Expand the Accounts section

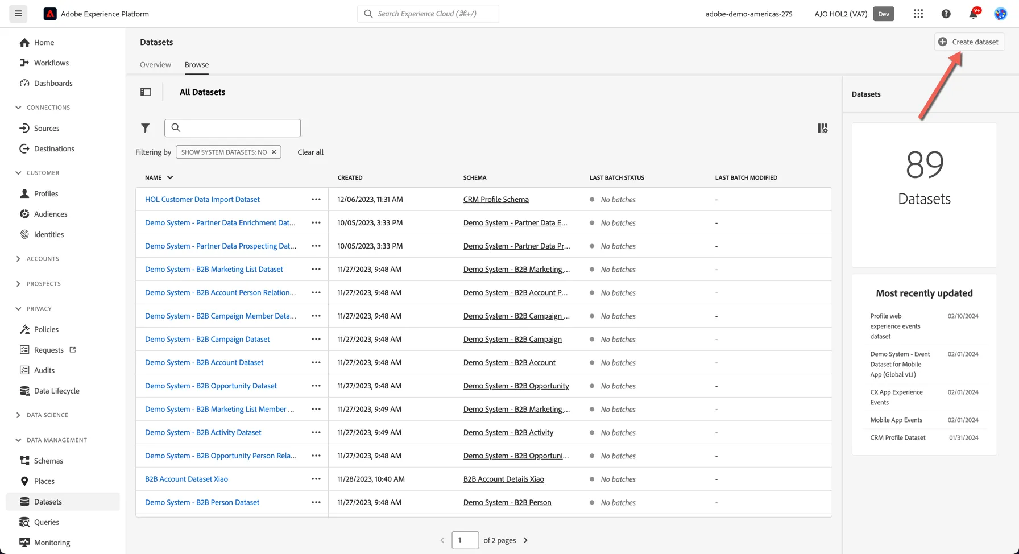(18, 259)
